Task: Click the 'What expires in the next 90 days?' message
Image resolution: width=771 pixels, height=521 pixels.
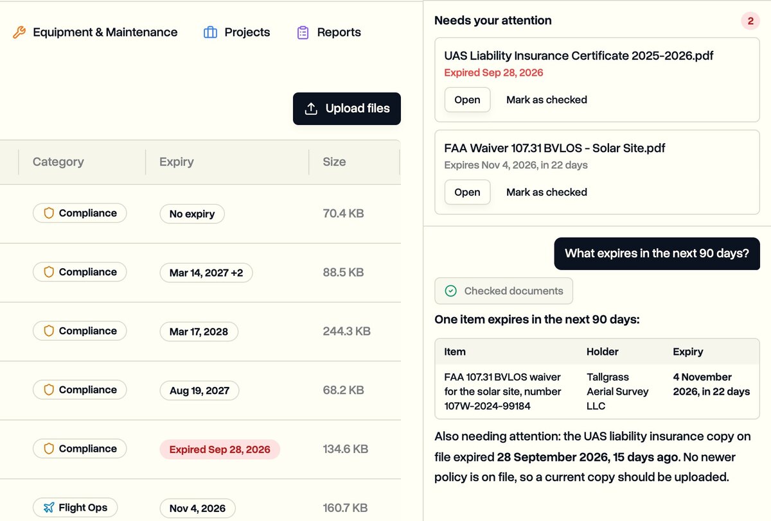Action: pos(657,253)
